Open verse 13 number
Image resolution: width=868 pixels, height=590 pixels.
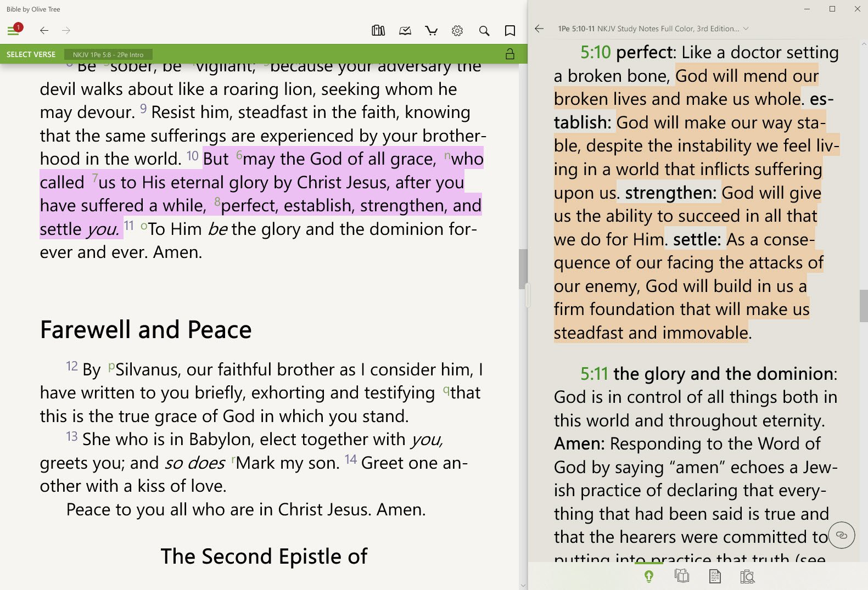point(72,436)
